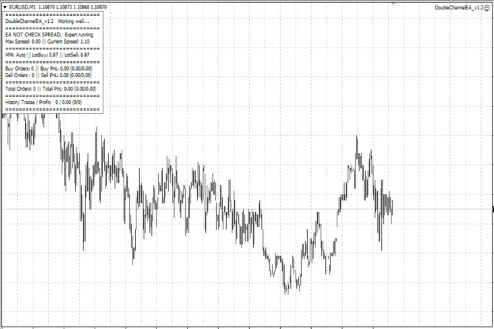Click the DoubleChannelEA_v1.2 label at top right

click(458, 7)
